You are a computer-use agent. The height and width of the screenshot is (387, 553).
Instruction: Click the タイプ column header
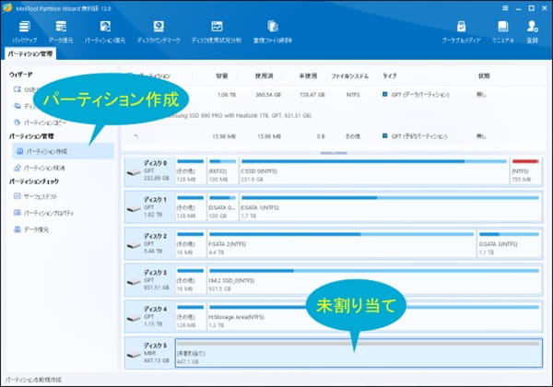(389, 76)
